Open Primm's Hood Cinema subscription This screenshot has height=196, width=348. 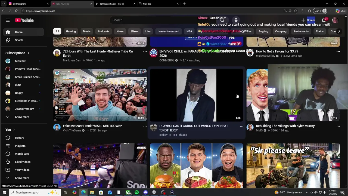click(x=23, y=69)
